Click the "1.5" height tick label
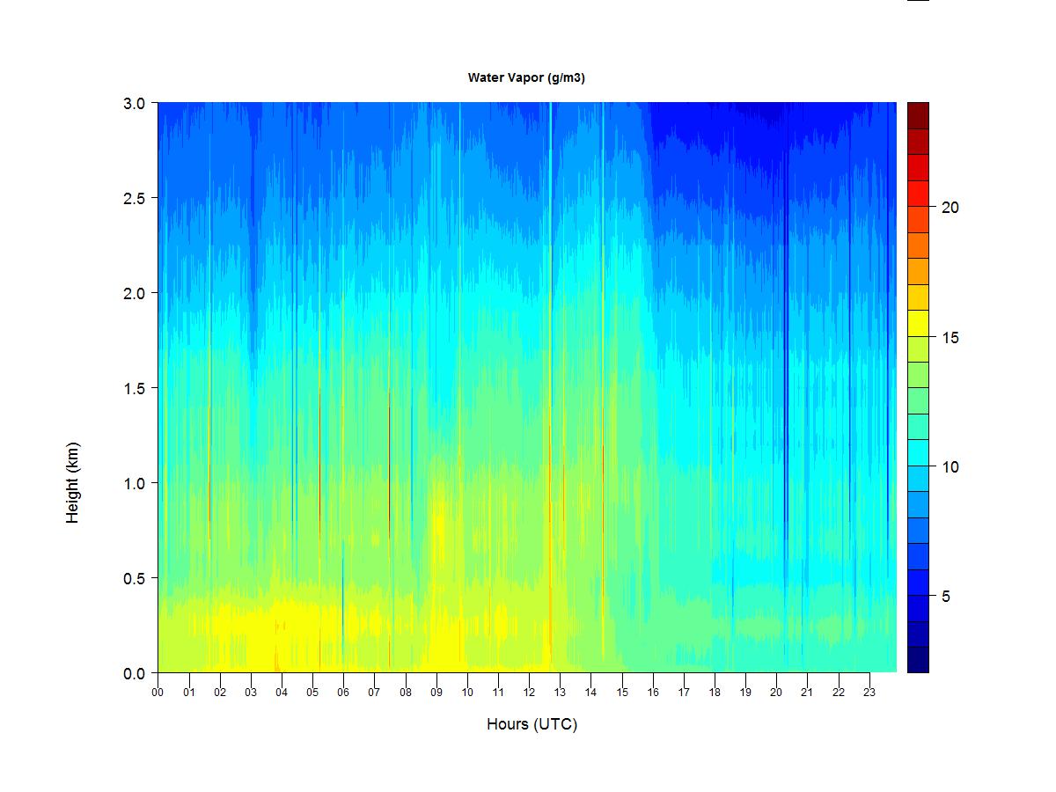The image size is (1056, 792). click(135, 388)
